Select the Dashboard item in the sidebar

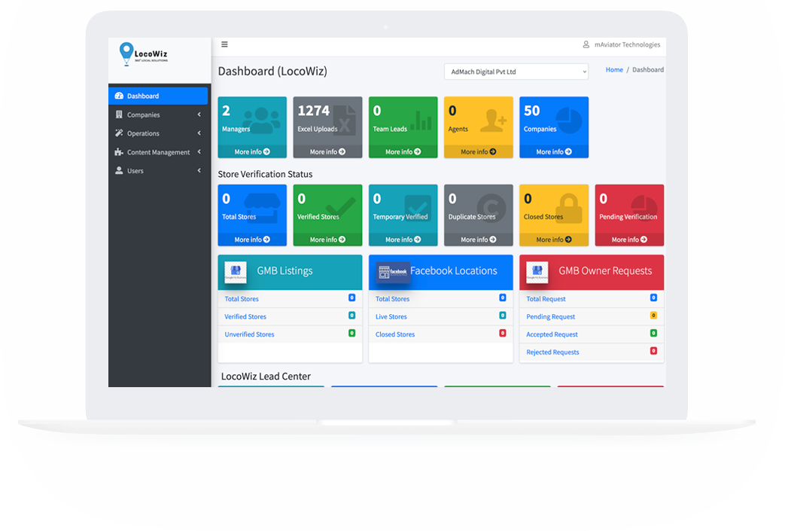(159, 96)
